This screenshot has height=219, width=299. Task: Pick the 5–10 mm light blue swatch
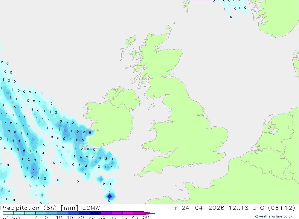pyautogui.click(x=51, y=213)
